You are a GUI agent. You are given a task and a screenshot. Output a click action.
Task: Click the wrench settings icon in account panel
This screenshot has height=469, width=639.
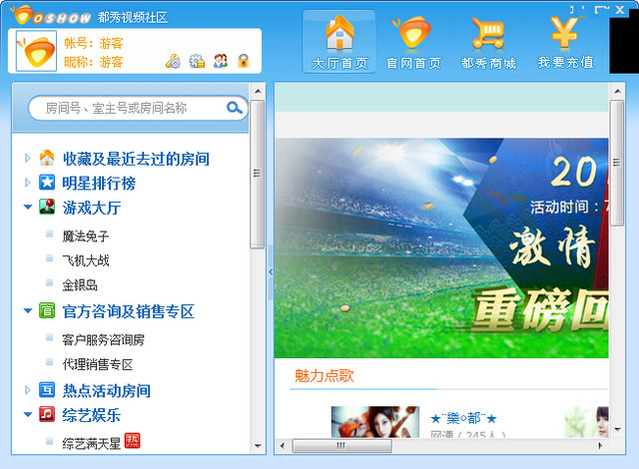[x=173, y=61]
